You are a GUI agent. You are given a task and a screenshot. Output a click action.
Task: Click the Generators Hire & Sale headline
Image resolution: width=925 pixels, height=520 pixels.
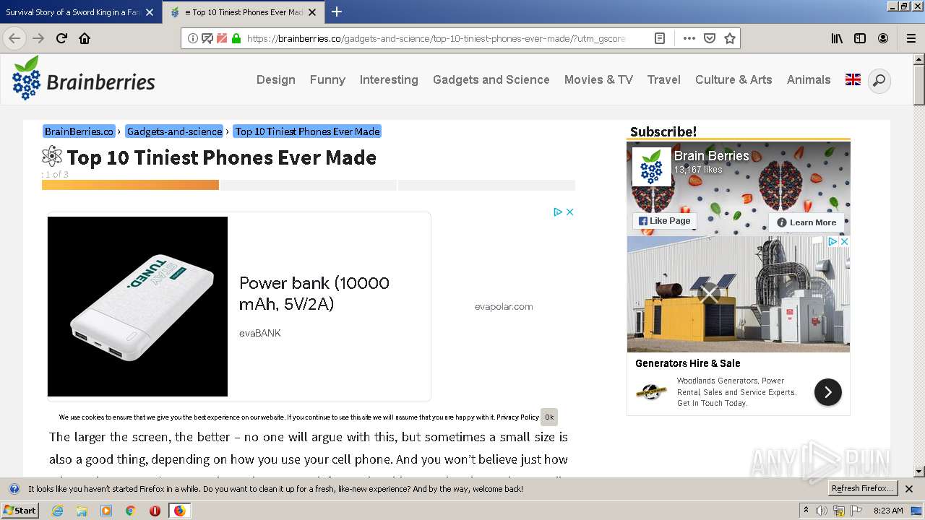click(687, 363)
